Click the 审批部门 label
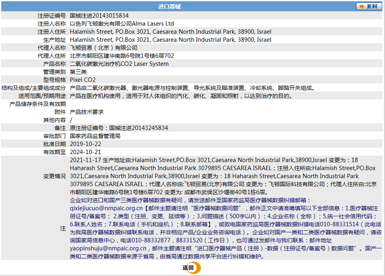 coord(54,136)
